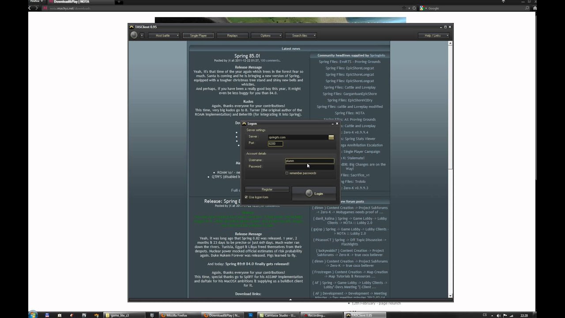Click the Firefox URL address bar
This screenshot has height=318, width=565.
[x=221, y=8]
